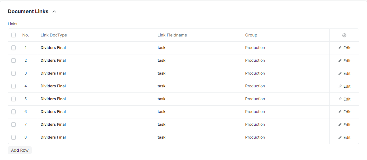Select the checkbox for row 1

13,48
